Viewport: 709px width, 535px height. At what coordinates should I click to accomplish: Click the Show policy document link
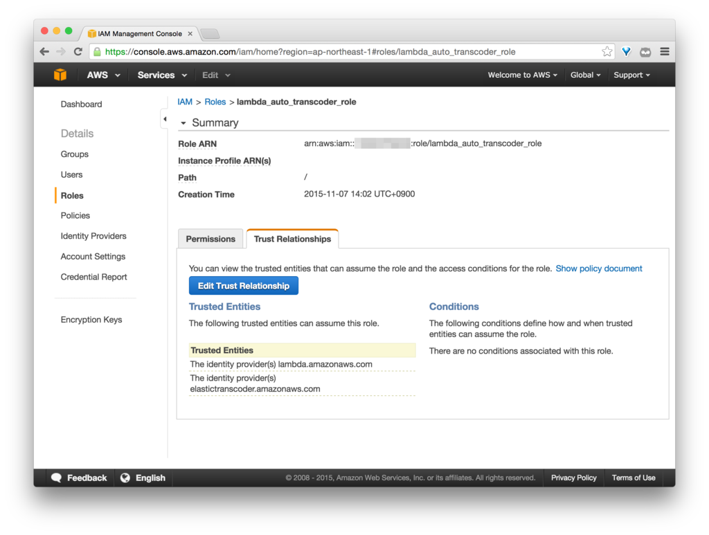pyautogui.click(x=599, y=269)
